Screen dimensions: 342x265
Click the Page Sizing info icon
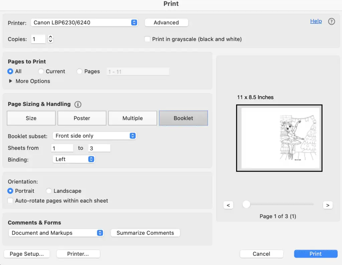(x=78, y=104)
